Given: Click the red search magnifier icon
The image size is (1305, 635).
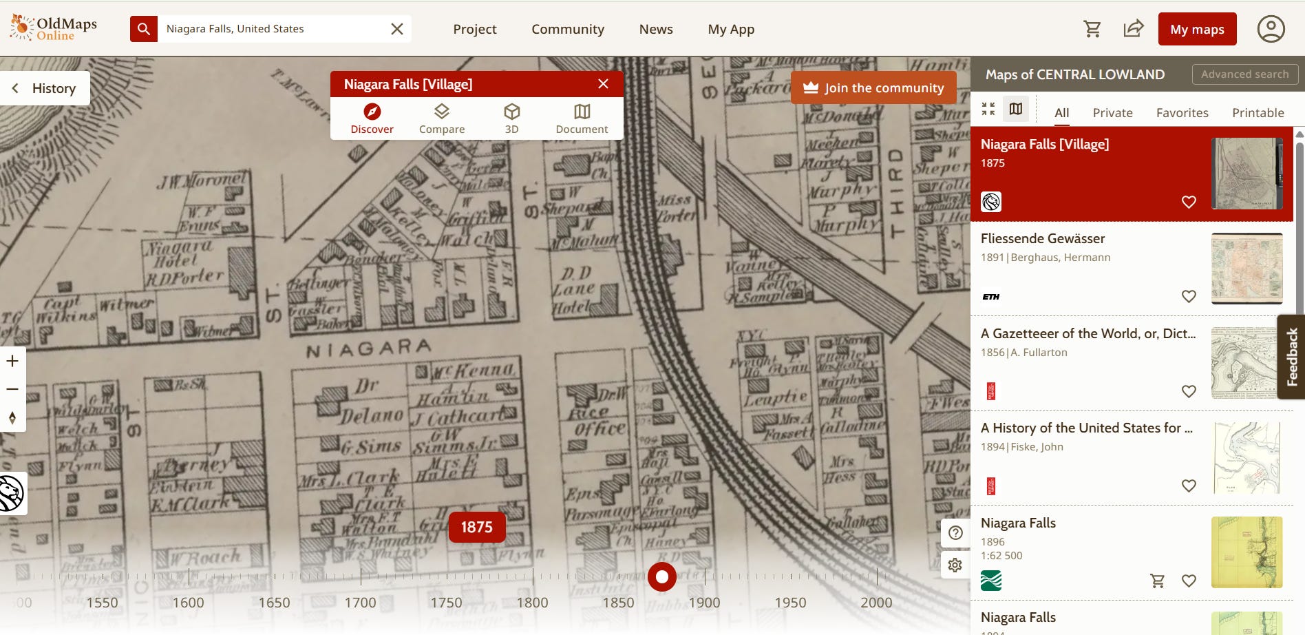Looking at the screenshot, I should point(144,29).
